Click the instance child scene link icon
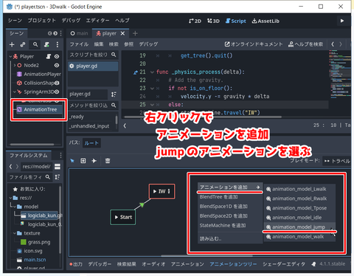 click(23, 44)
